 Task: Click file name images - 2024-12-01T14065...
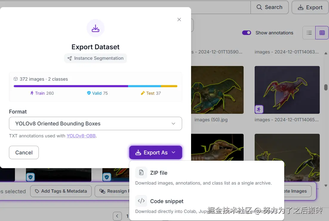(x=287, y=120)
